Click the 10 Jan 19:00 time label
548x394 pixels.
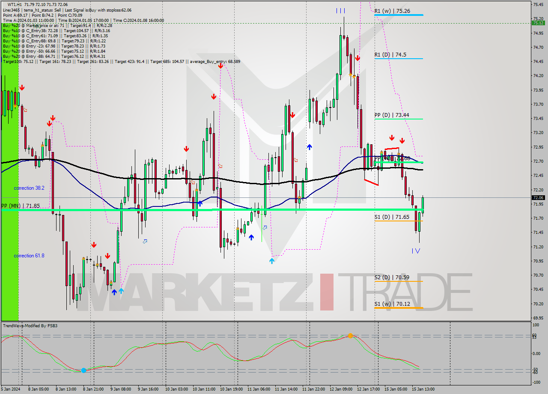[231, 389]
